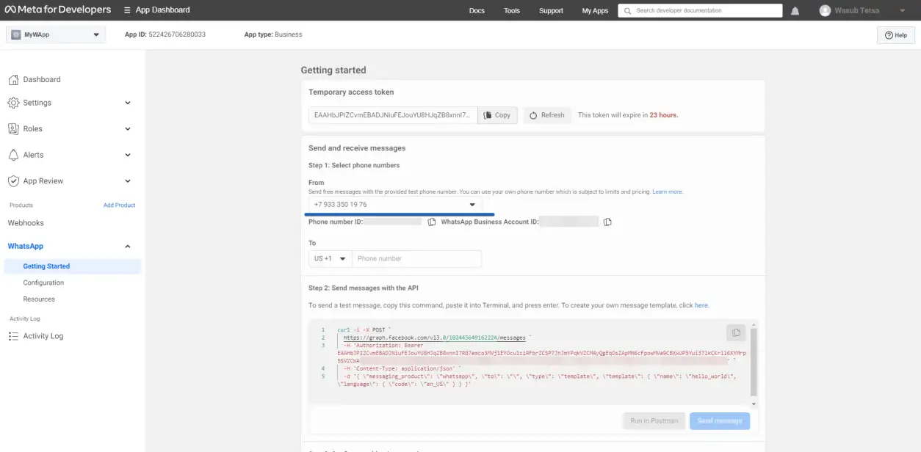Select the US +1 country code dropdown
The height and width of the screenshot is (452, 921).
(x=330, y=259)
